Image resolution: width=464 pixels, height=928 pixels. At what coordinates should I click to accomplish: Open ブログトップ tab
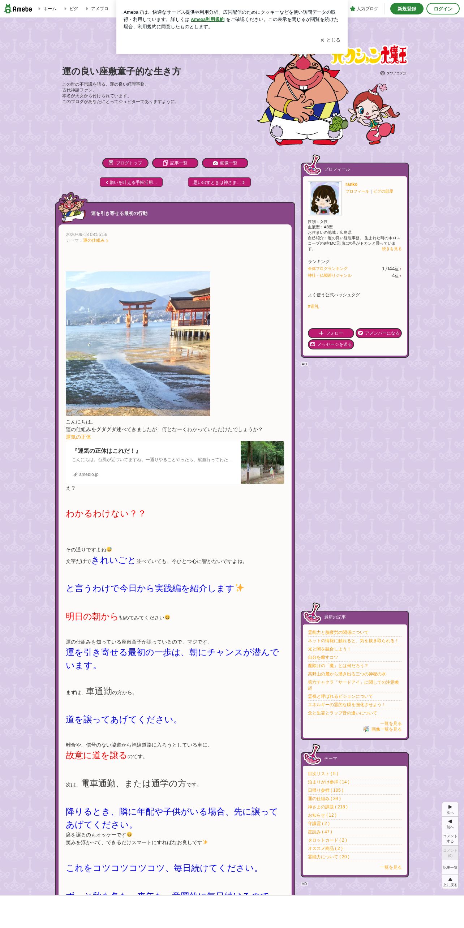pyautogui.click(x=125, y=163)
